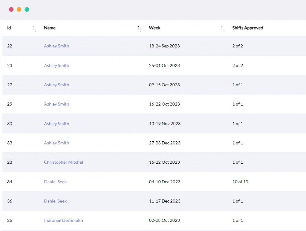Click the Id cell 30
This screenshot has height=231, width=306.
(x=9, y=124)
